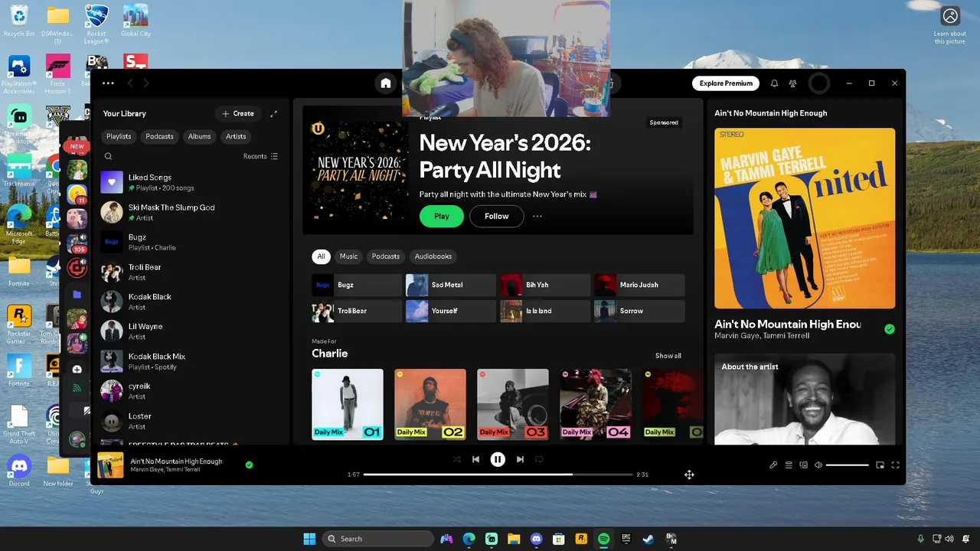Filter library by Podcasts chip
The image size is (980, 551).
(159, 136)
